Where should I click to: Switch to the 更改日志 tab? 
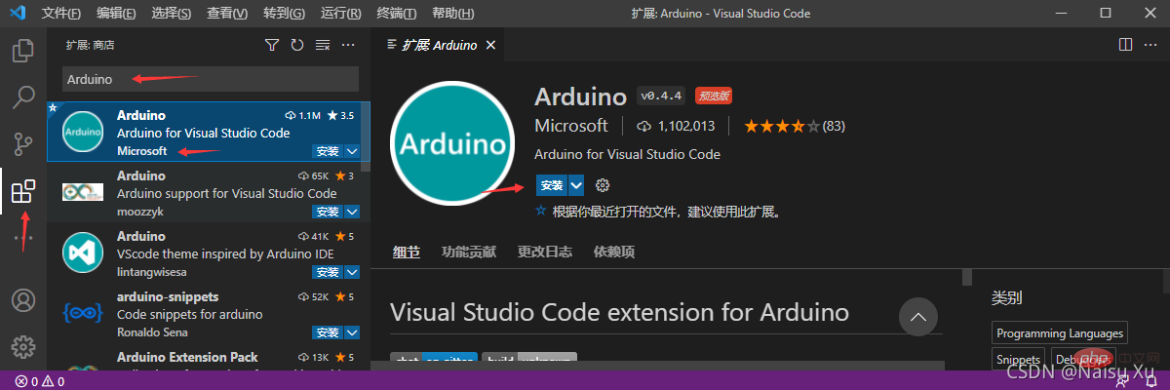coord(544,252)
